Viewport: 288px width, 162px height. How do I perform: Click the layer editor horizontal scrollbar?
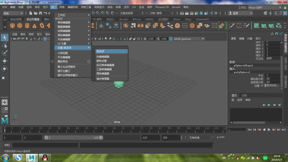tap(249, 122)
